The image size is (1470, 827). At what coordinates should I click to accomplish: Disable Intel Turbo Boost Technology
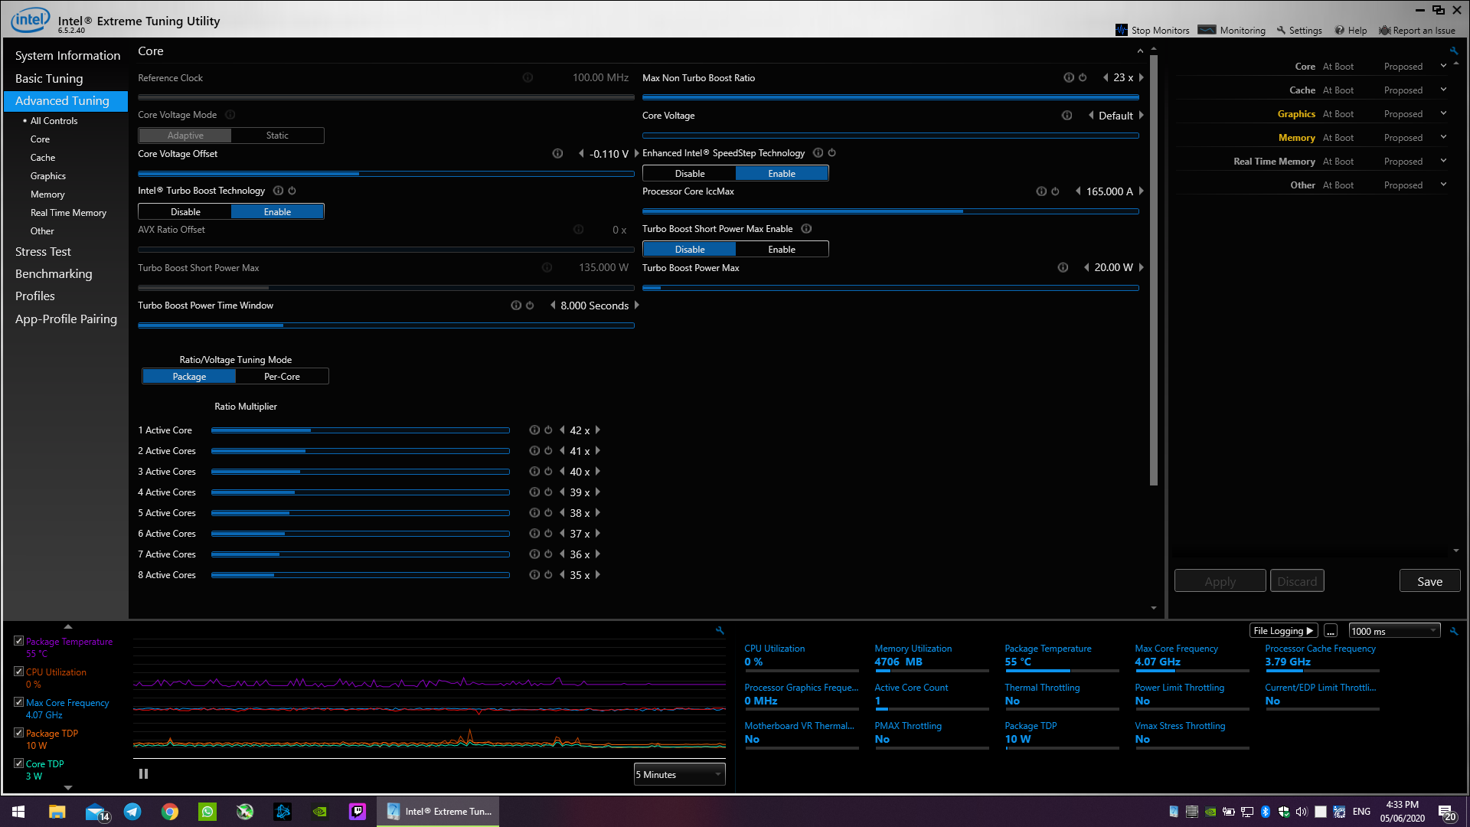185,211
